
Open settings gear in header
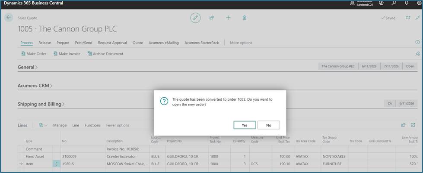tap(419, 3)
